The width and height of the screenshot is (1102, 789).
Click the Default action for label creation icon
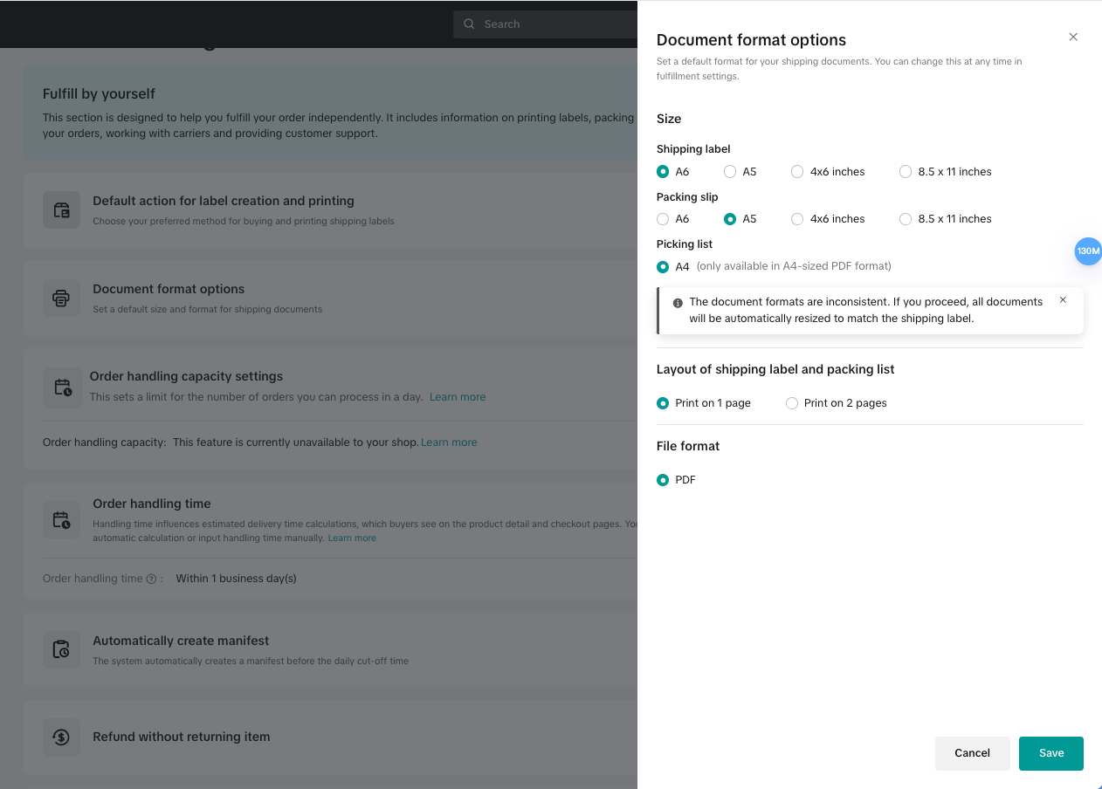click(x=61, y=210)
